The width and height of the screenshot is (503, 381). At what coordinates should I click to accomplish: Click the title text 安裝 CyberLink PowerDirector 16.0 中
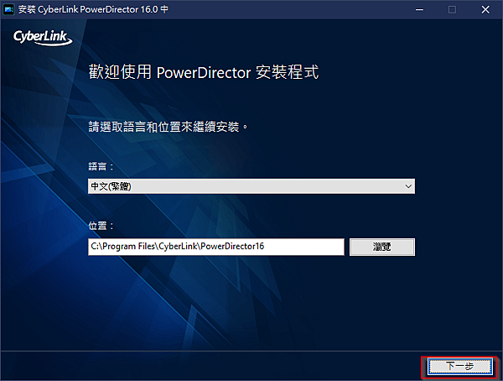93,9
